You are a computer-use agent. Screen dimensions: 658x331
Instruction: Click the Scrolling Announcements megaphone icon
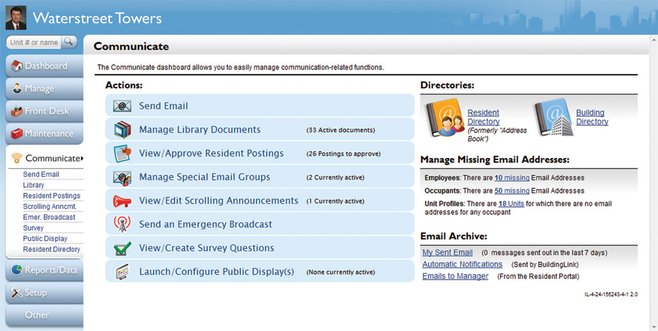pos(122,201)
